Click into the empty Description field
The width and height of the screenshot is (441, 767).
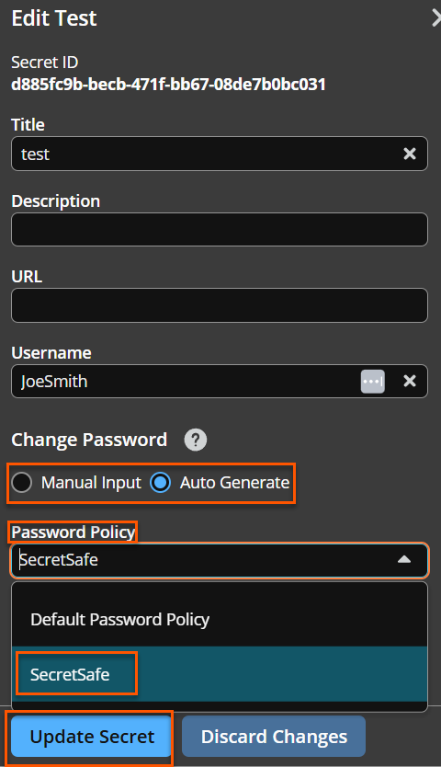219,229
